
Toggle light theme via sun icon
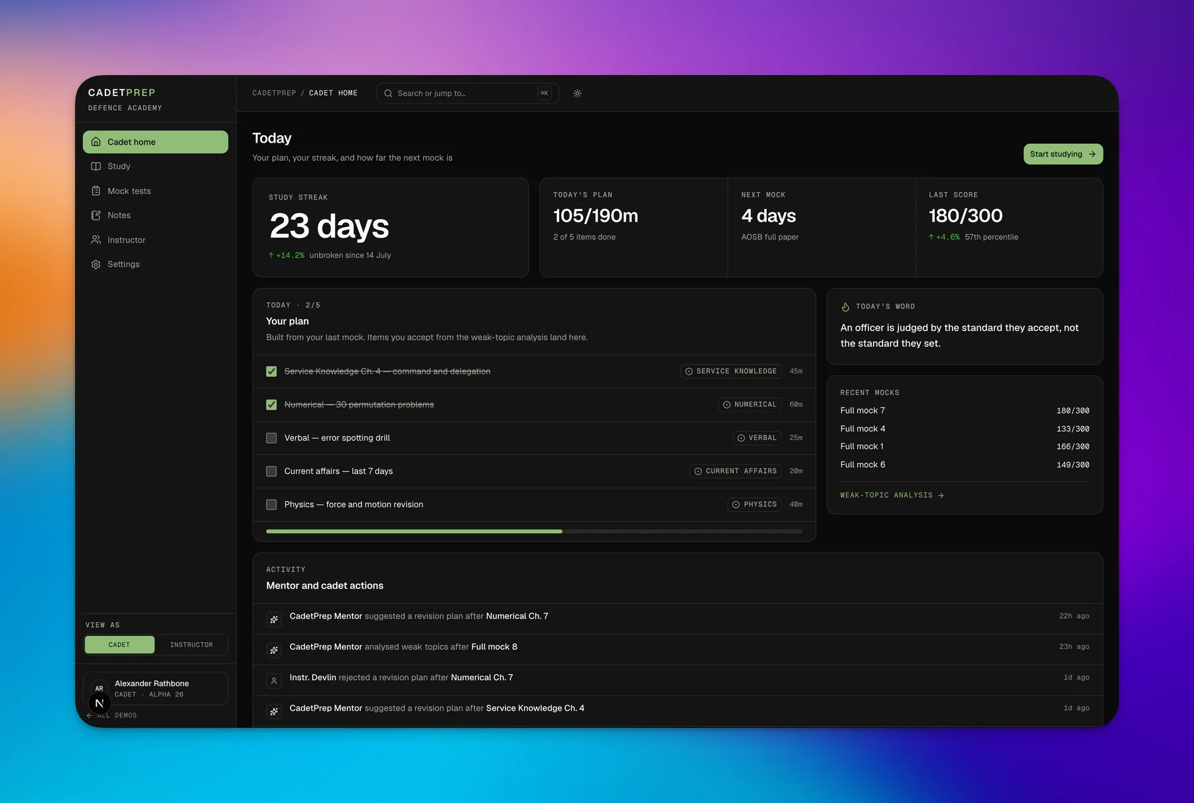[x=578, y=94]
